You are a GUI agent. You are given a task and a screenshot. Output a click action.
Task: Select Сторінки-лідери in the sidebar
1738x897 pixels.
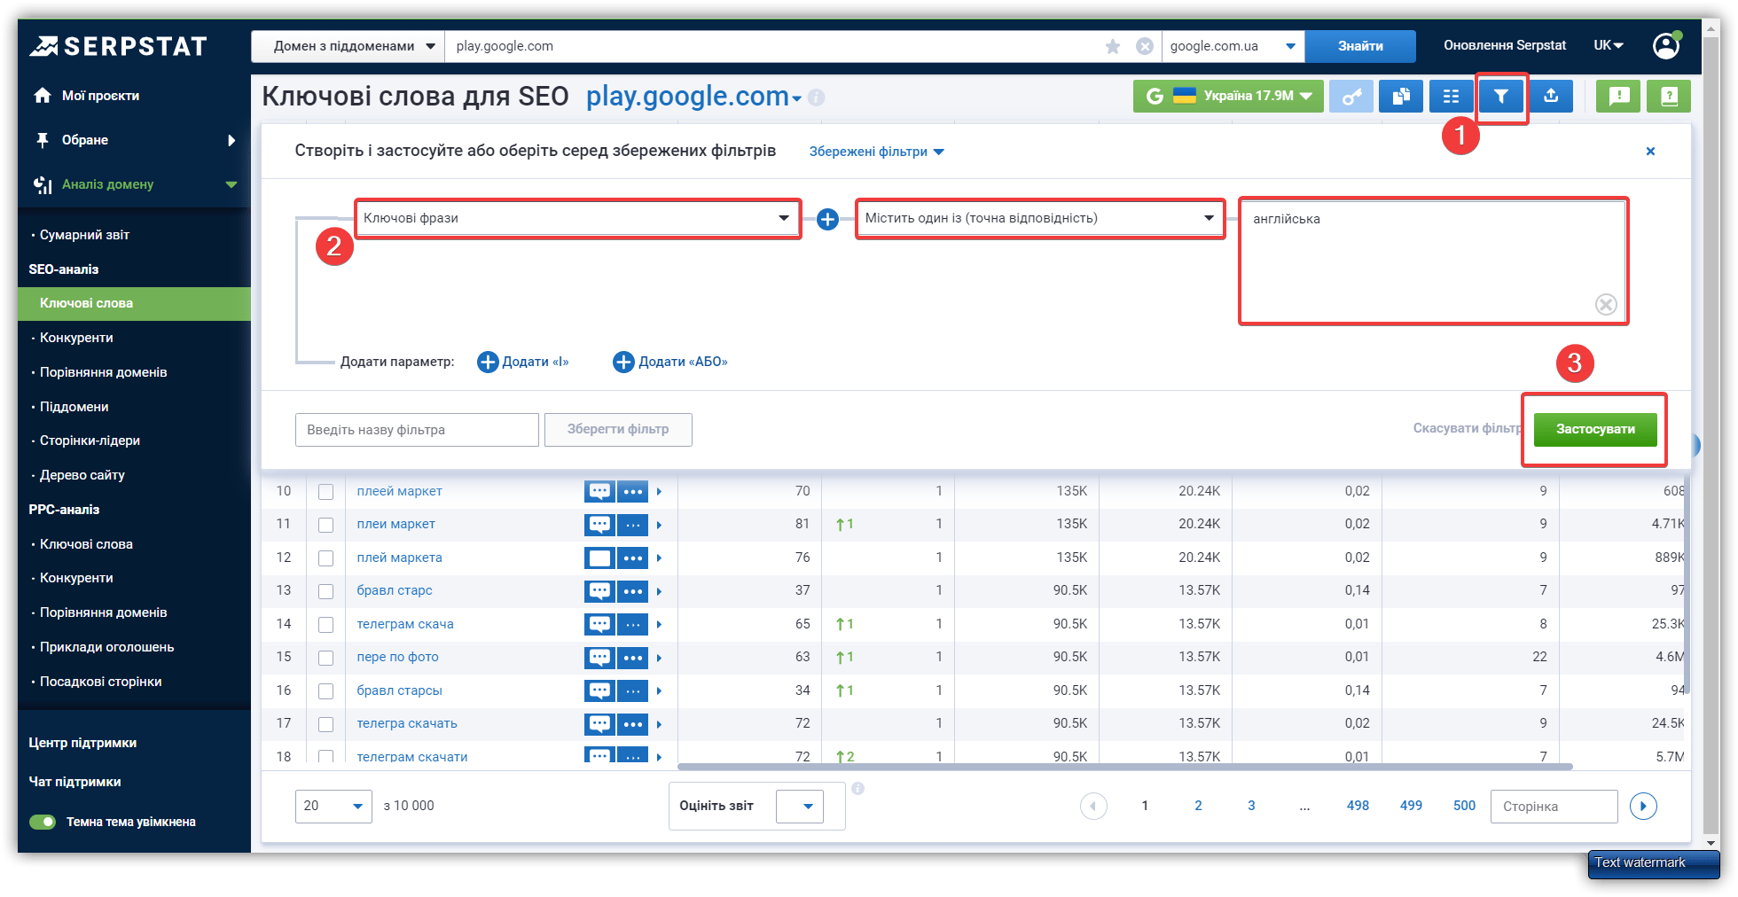pos(90,441)
